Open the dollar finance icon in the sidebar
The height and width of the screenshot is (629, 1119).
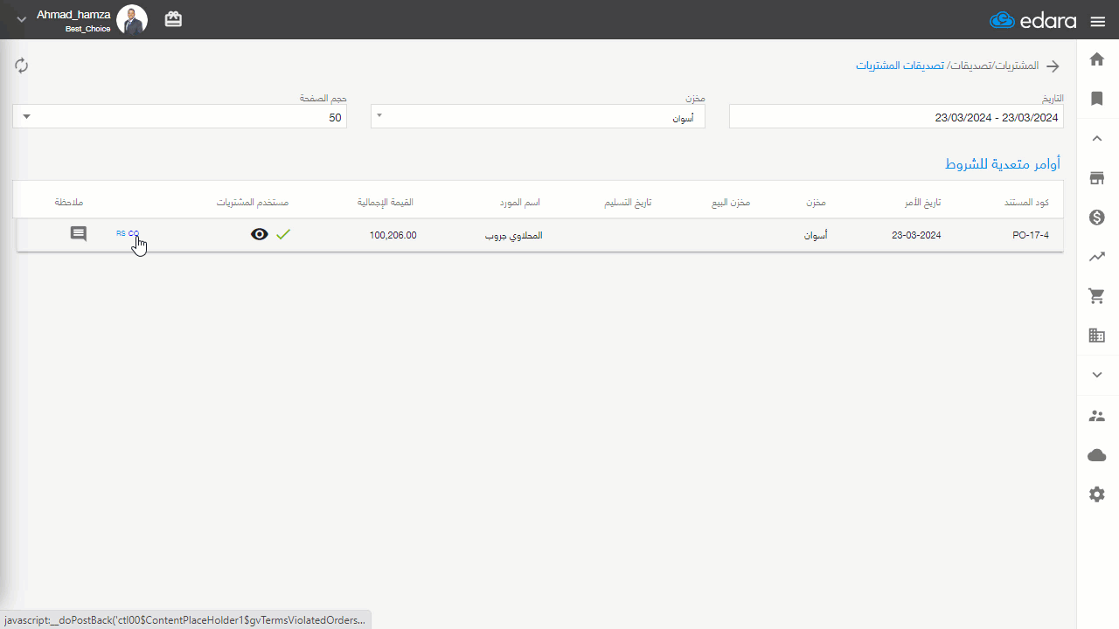pyautogui.click(x=1097, y=218)
